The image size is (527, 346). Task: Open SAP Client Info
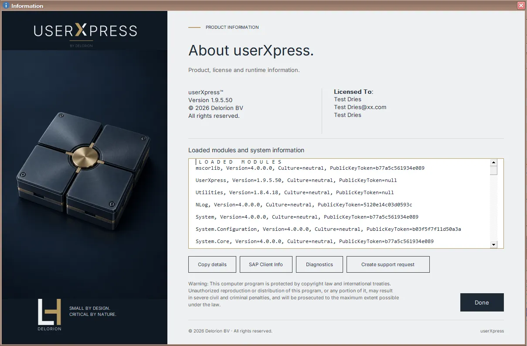point(266,264)
